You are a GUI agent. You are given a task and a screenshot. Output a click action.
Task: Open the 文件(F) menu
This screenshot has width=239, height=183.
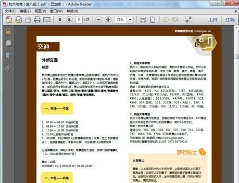pos(10,11)
